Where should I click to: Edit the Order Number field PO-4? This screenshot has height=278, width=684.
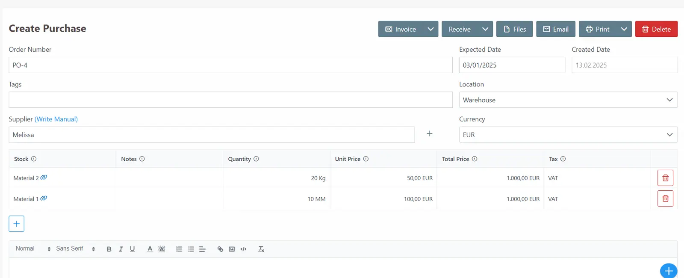(x=230, y=65)
